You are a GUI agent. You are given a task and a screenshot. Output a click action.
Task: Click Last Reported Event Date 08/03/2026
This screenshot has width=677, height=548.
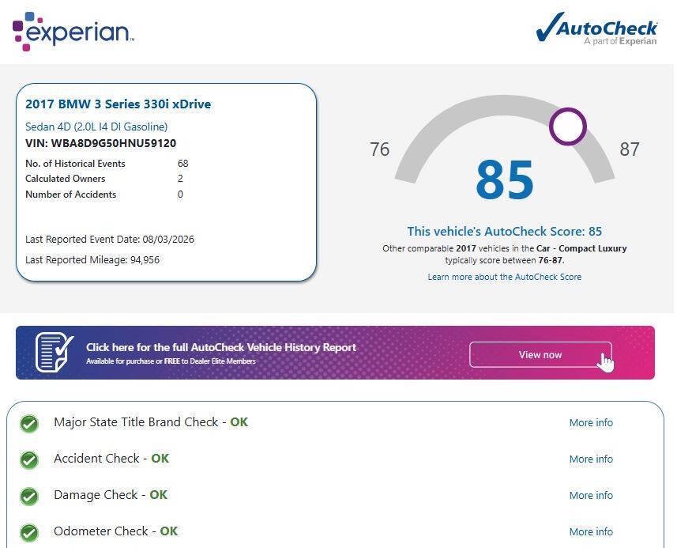click(x=110, y=240)
